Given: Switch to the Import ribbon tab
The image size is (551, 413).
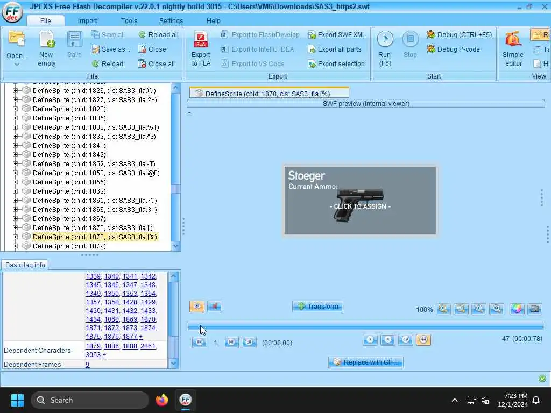Looking at the screenshot, I should (x=87, y=21).
